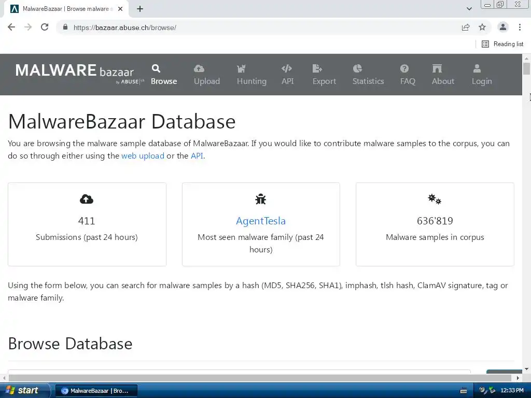Image resolution: width=531 pixels, height=398 pixels.
Task: Click 'Submissions (past 24 hours)' label
Action: [87, 237]
